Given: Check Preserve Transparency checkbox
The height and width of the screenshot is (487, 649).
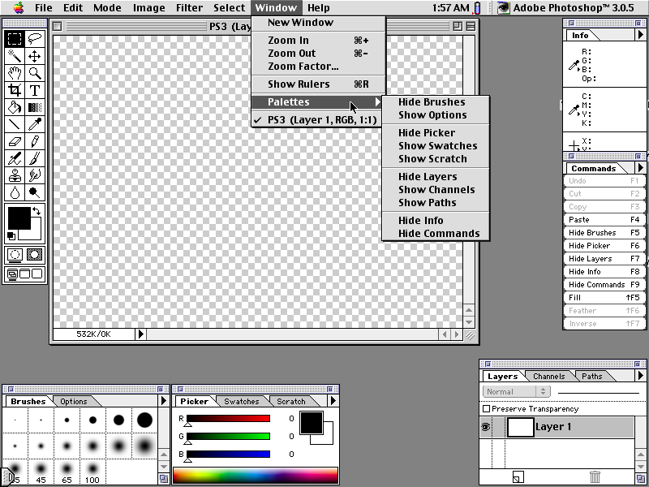Looking at the screenshot, I should click(x=486, y=409).
